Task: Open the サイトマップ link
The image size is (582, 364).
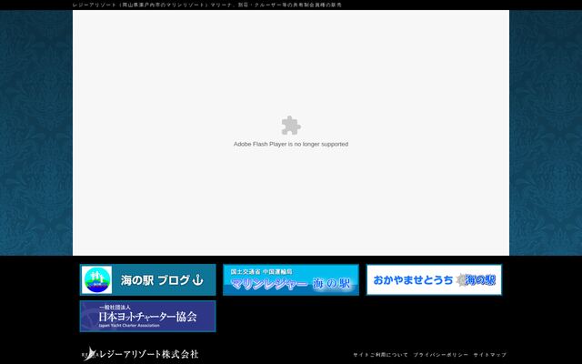Action: 489,355
